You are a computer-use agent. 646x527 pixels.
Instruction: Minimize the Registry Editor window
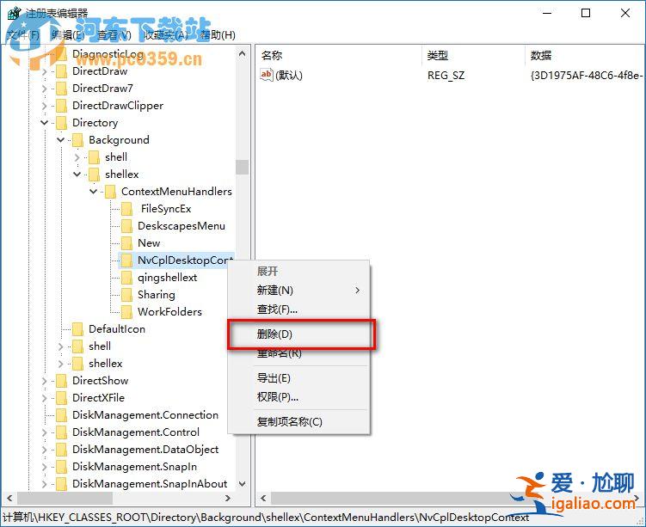[547, 13]
